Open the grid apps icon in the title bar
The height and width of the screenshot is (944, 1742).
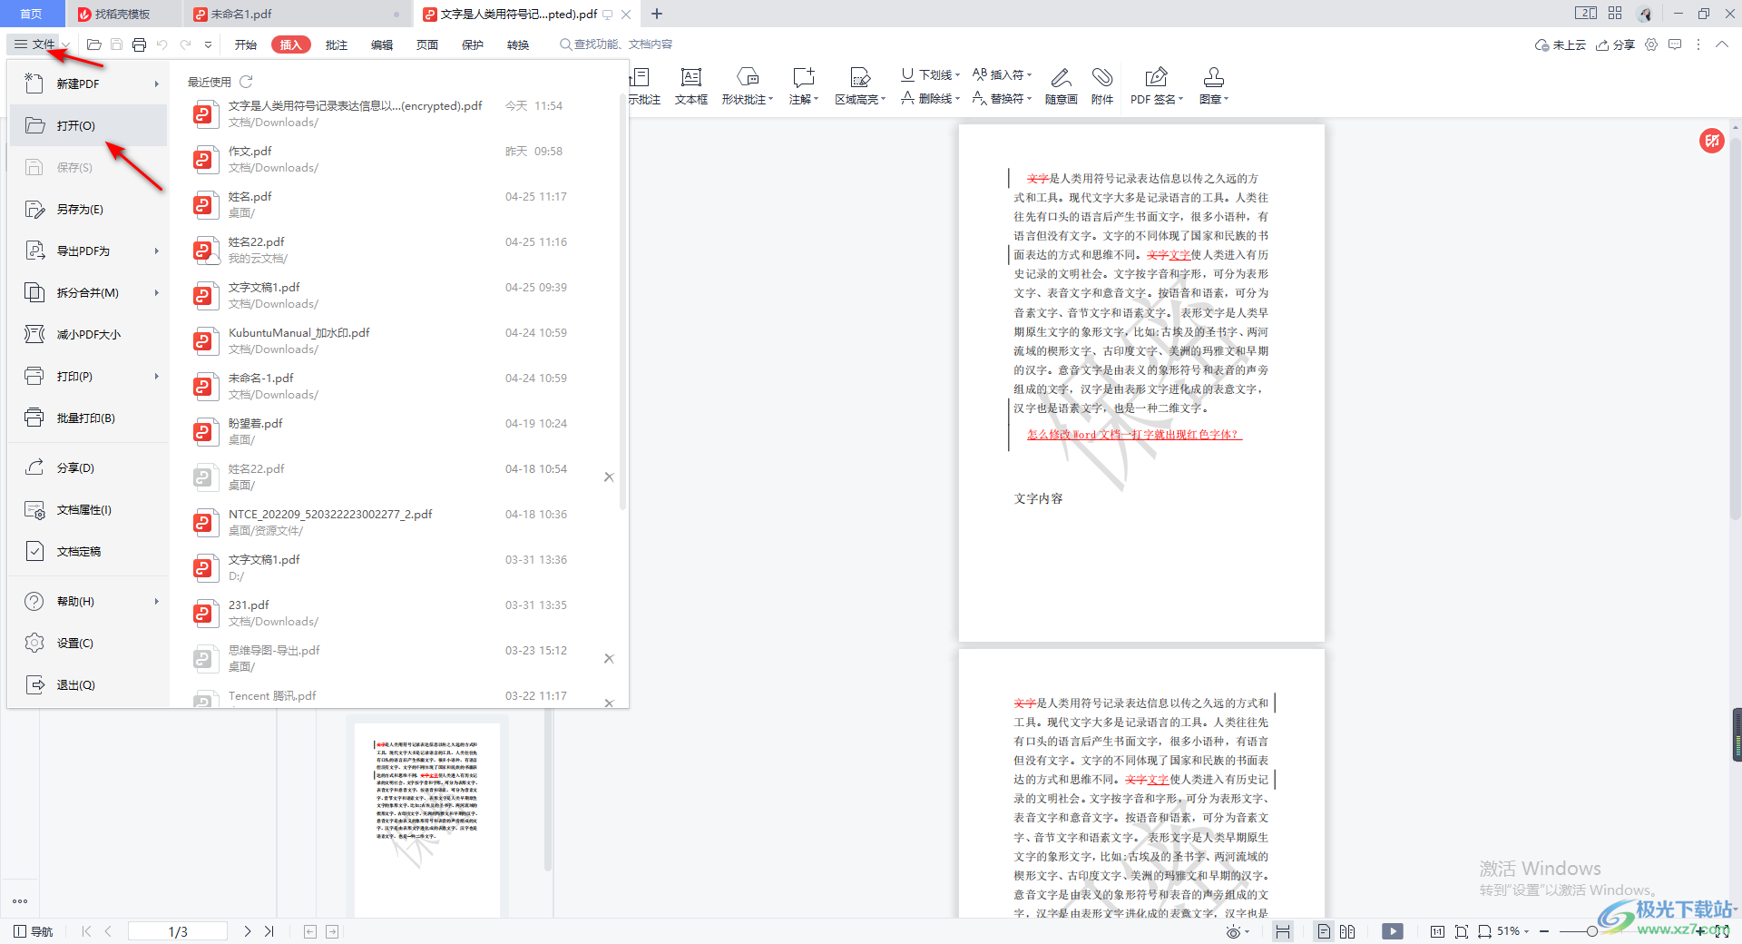1615,14
